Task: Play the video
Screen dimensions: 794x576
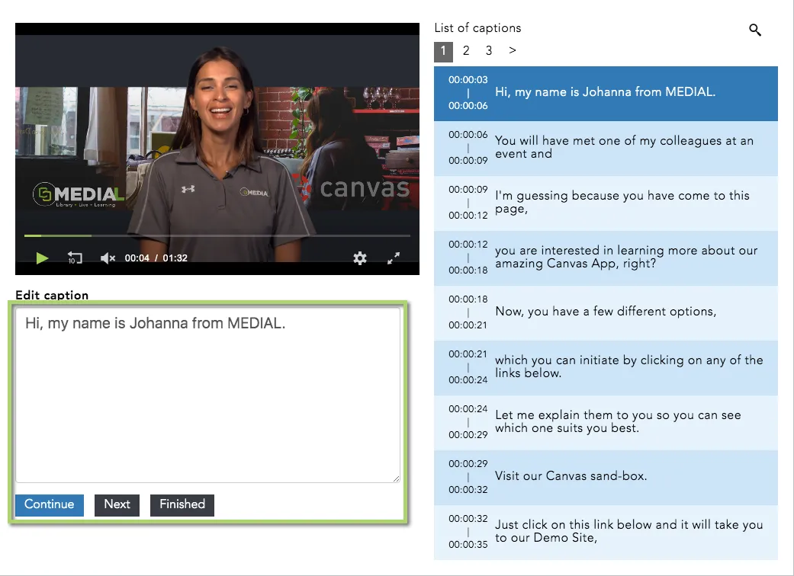Action: coord(42,258)
